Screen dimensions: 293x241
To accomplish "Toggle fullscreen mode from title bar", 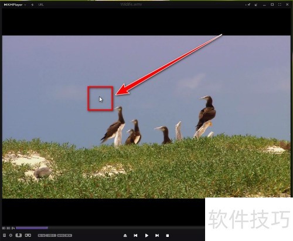I will pos(280,5).
